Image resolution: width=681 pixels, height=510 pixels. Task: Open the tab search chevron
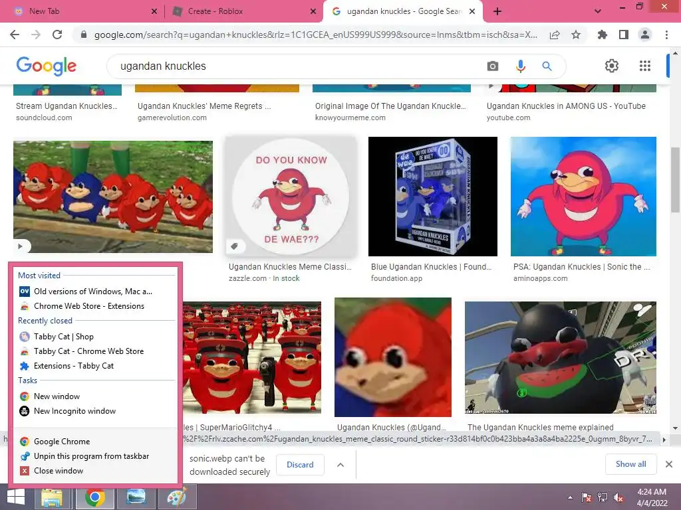(x=598, y=11)
